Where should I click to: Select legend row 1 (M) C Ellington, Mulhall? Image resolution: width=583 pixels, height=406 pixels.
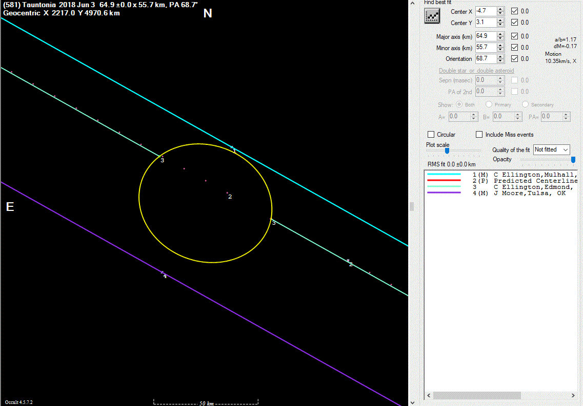[501, 175]
